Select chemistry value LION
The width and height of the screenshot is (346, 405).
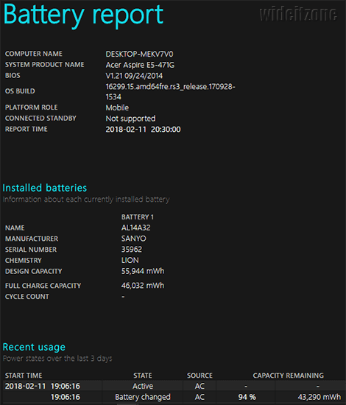130,260
